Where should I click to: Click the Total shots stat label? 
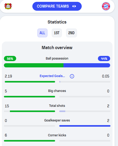coord(57,106)
